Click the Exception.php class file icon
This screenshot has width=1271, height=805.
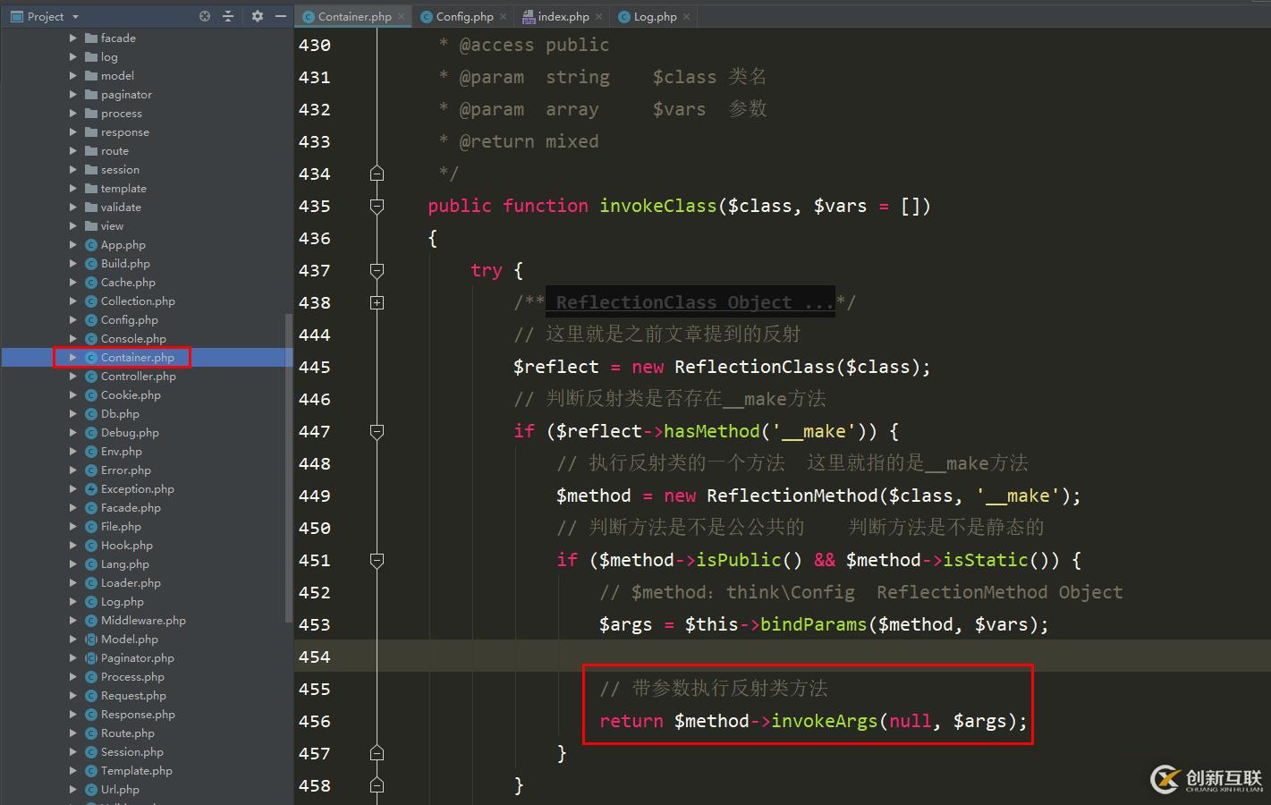91,489
